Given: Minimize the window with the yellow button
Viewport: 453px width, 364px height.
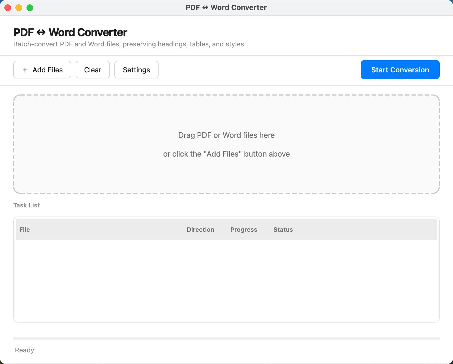Looking at the screenshot, I should click(x=19, y=8).
